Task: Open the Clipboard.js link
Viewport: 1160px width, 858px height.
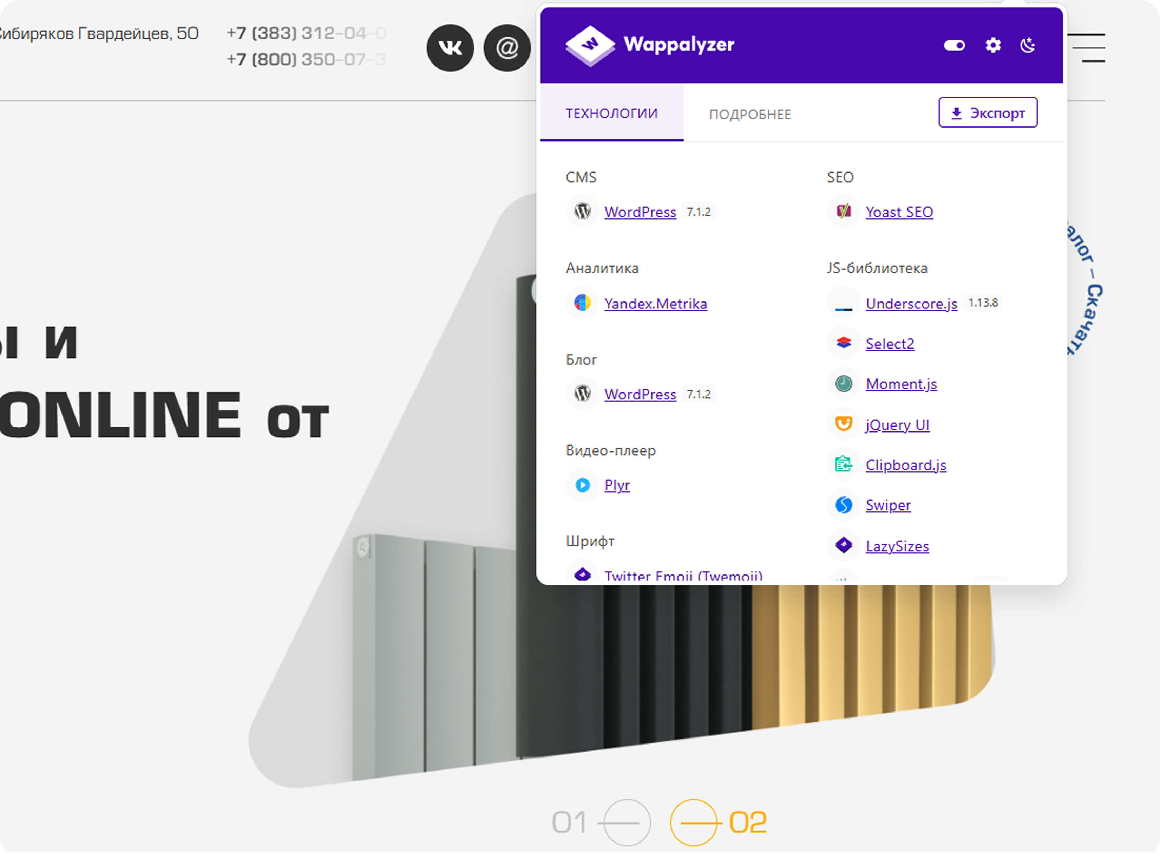Action: 906,465
